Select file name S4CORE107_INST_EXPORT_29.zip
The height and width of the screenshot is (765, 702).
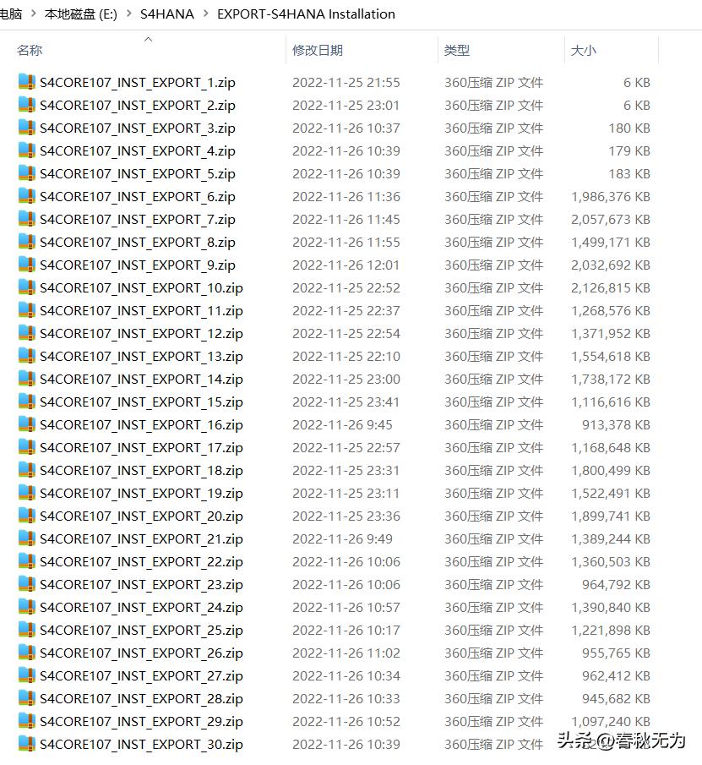pos(141,722)
